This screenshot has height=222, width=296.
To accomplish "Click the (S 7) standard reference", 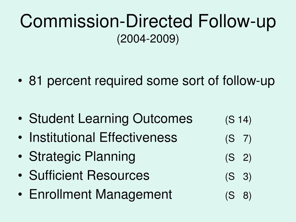I will 238,138.
